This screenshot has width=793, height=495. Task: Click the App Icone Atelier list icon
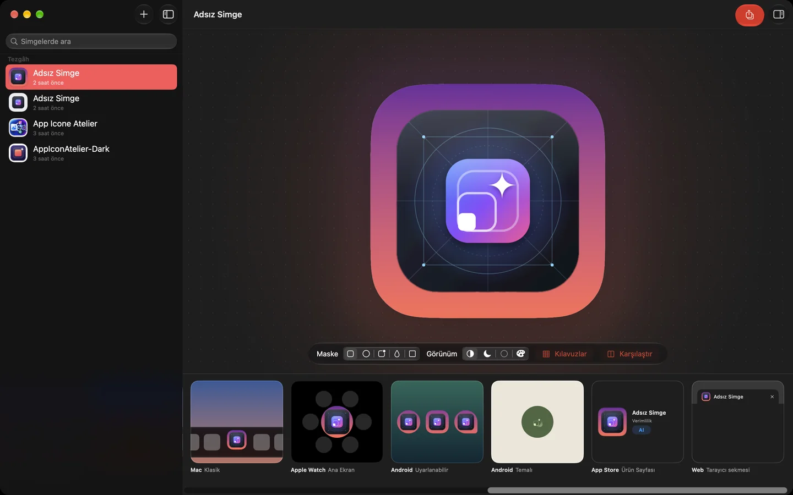18,128
